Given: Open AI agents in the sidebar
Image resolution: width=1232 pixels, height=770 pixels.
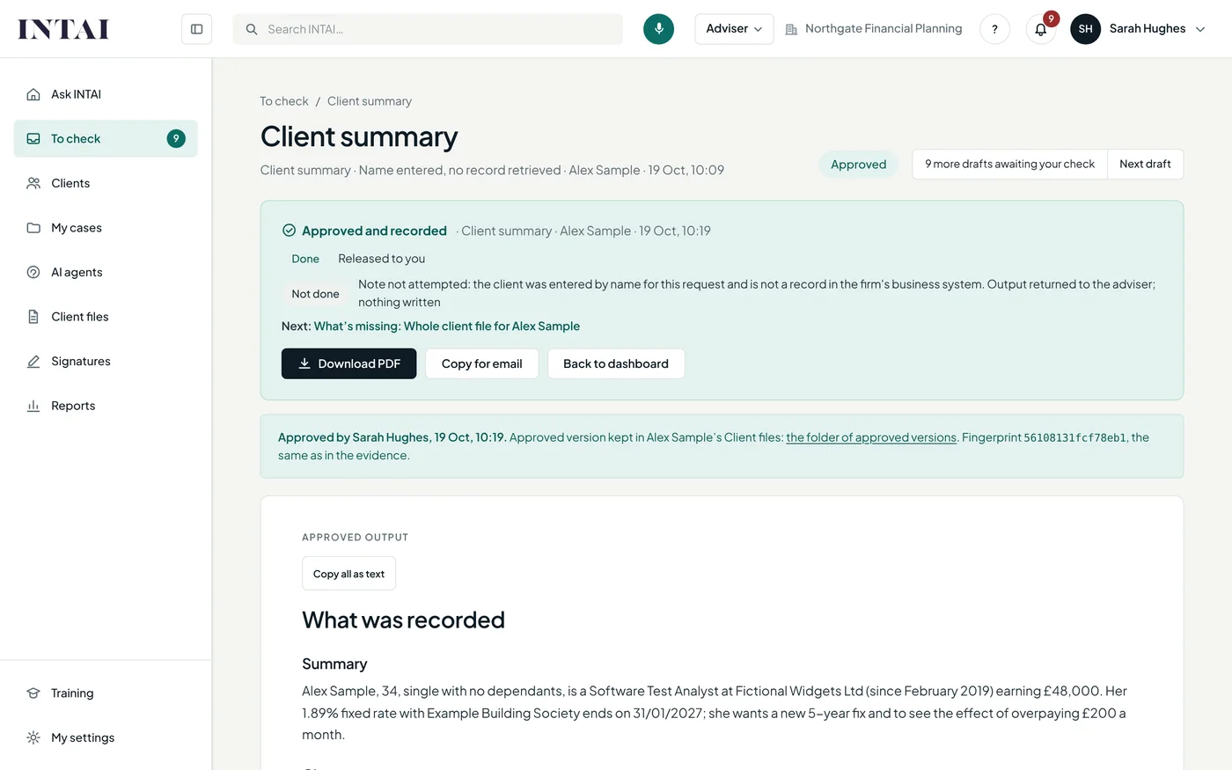Looking at the screenshot, I should pyautogui.click(x=106, y=272).
